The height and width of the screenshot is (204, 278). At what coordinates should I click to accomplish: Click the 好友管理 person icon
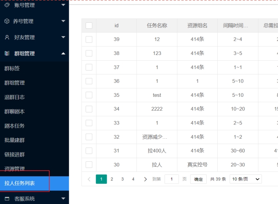pyautogui.click(x=7, y=37)
